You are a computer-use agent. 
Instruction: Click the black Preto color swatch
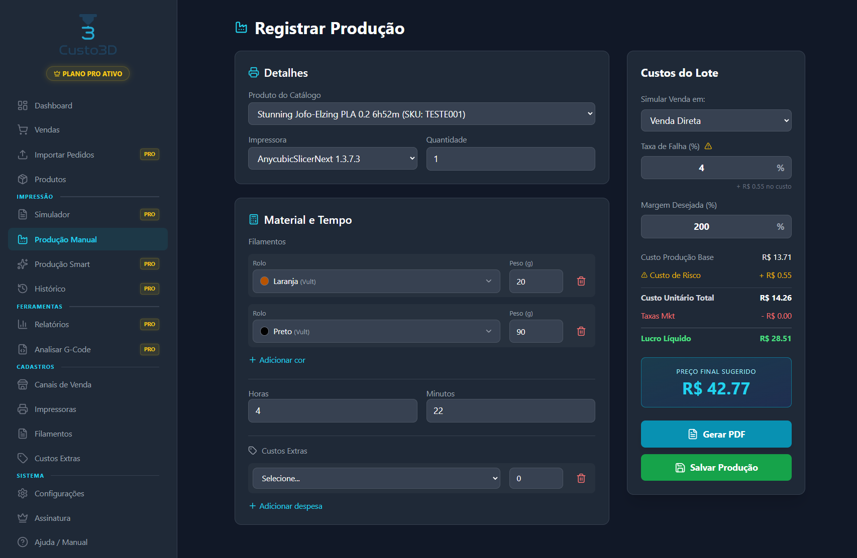tap(264, 331)
